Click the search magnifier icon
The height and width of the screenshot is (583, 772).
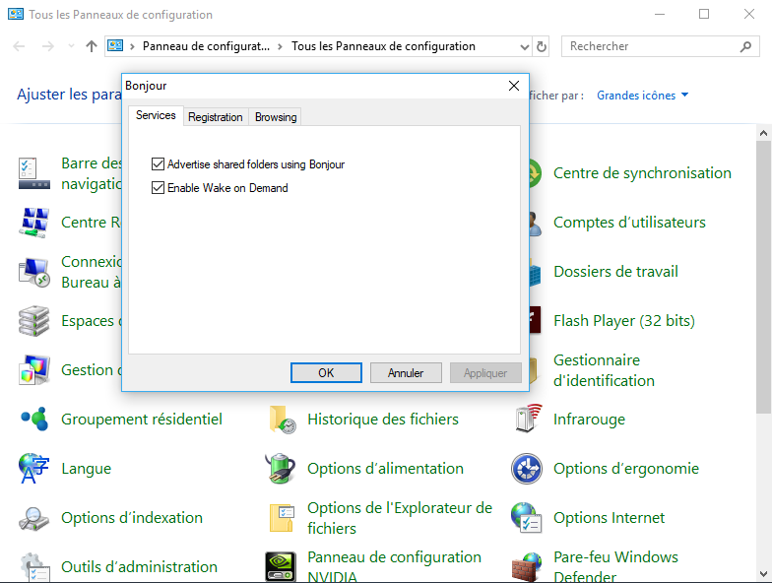coord(746,46)
